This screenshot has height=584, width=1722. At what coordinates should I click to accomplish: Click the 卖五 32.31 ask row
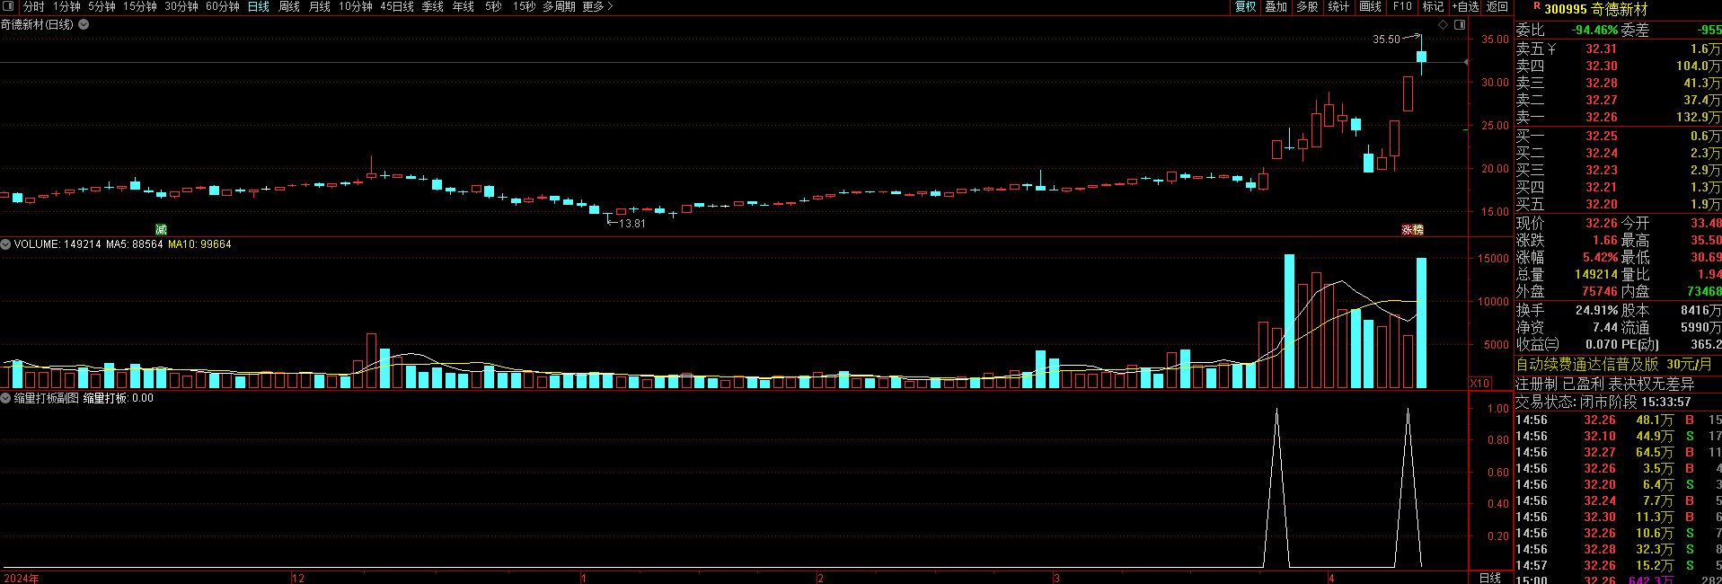(1619, 49)
